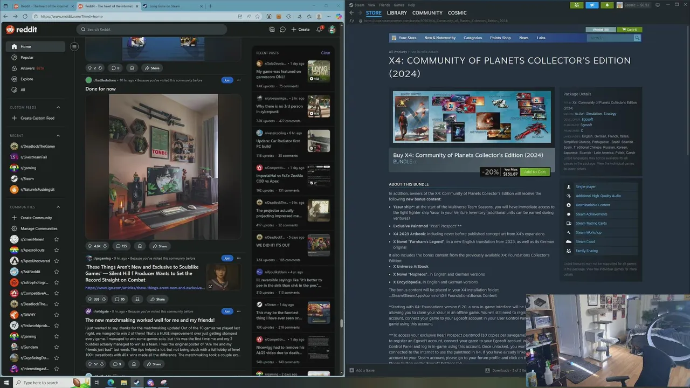Open Steam friends activity green button
The width and height of the screenshot is (690, 388).
[576, 5]
